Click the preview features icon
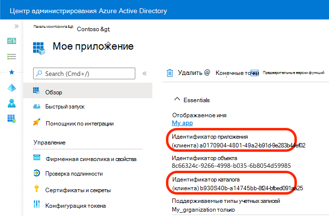329x216 pixels. (255, 73)
